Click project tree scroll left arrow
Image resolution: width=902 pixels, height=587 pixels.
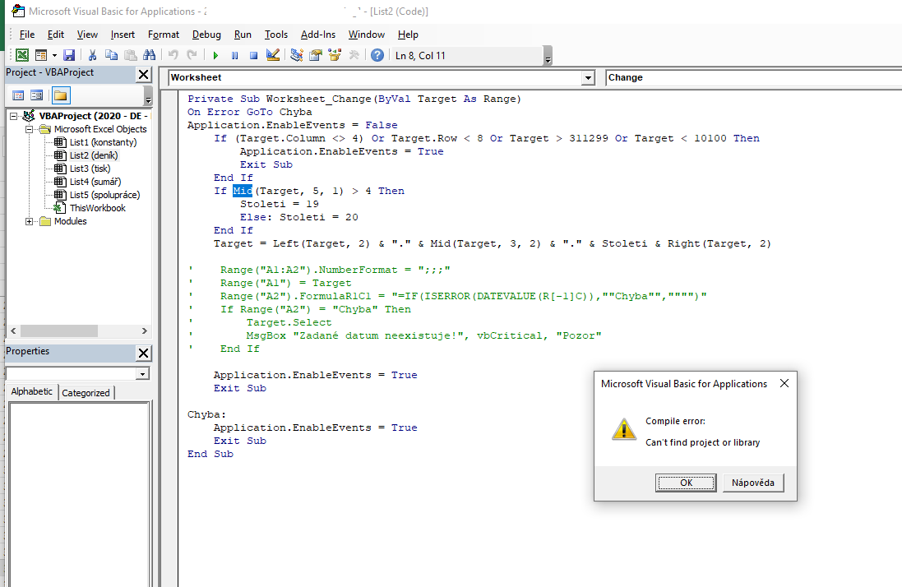pos(14,331)
